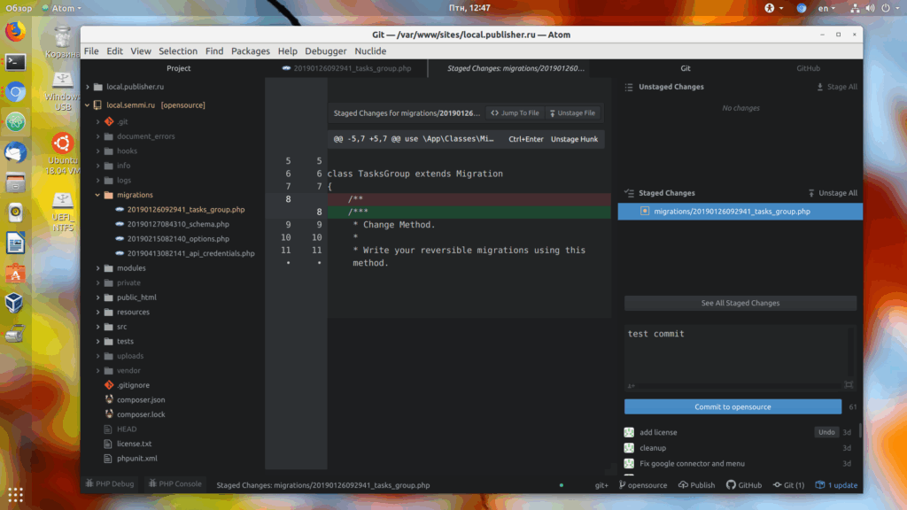Click the Jump To File button
This screenshot has height=510, width=907.
[x=515, y=112]
